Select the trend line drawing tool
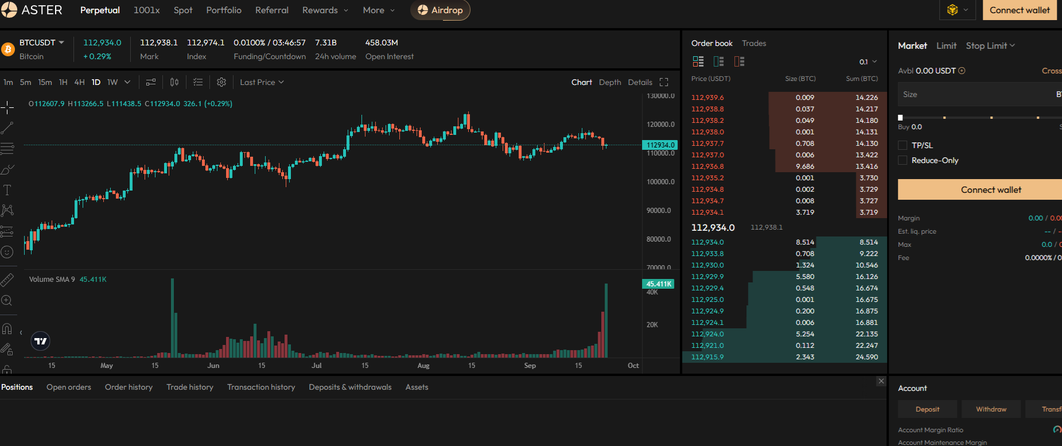 click(7, 128)
